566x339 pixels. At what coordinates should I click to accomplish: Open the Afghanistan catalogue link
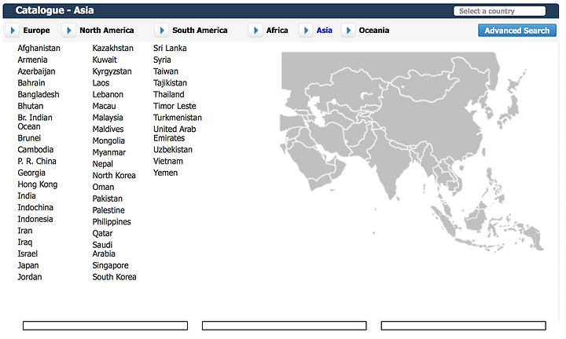click(x=39, y=49)
